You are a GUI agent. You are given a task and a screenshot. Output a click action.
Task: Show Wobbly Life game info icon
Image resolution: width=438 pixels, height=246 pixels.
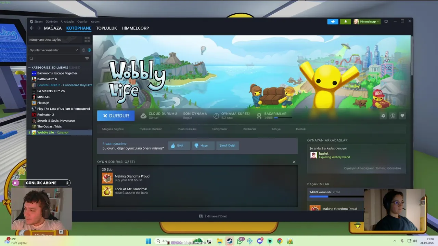(x=393, y=116)
